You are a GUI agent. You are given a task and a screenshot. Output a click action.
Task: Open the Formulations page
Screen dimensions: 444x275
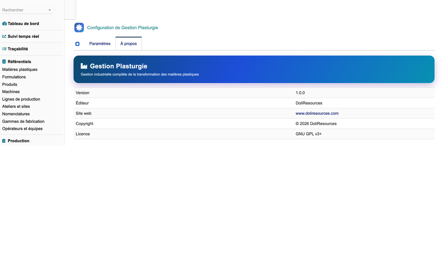[x=14, y=77]
